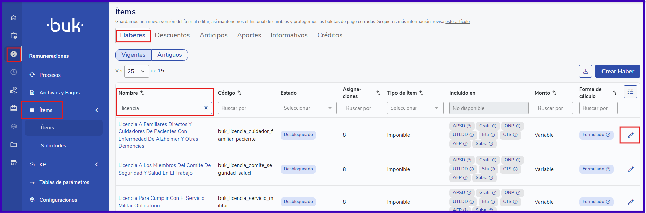Image resolution: width=646 pixels, height=213 pixels.
Task: Open the Remuneraciones dollar icon
Action: (x=13, y=54)
